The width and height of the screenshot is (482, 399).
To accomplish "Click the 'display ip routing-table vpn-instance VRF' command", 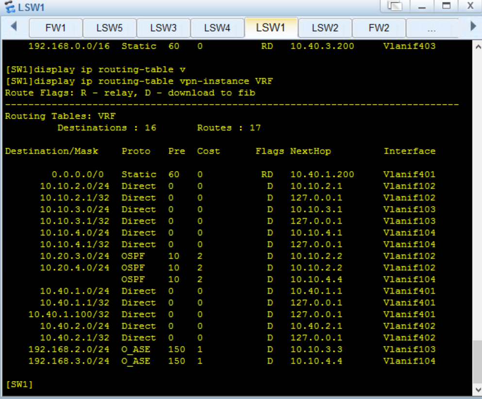I will (153, 81).
